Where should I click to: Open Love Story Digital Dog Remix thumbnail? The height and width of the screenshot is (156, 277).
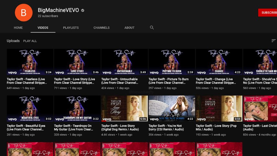tap(125, 108)
